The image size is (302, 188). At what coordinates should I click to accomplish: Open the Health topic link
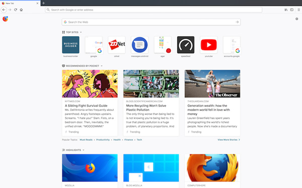pos(117,140)
